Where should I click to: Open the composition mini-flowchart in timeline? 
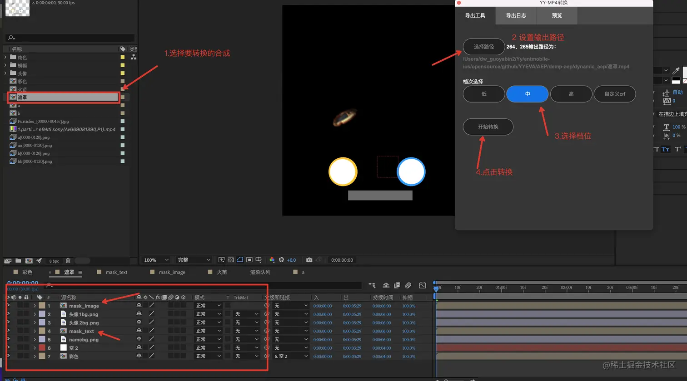point(372,285)
